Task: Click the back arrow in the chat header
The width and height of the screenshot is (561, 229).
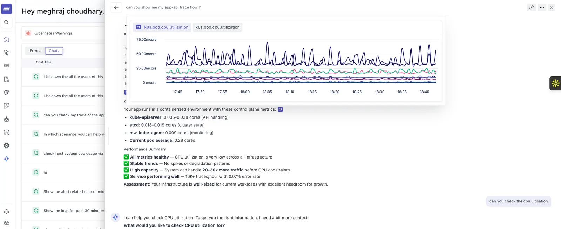Action: tap(116, 7)
